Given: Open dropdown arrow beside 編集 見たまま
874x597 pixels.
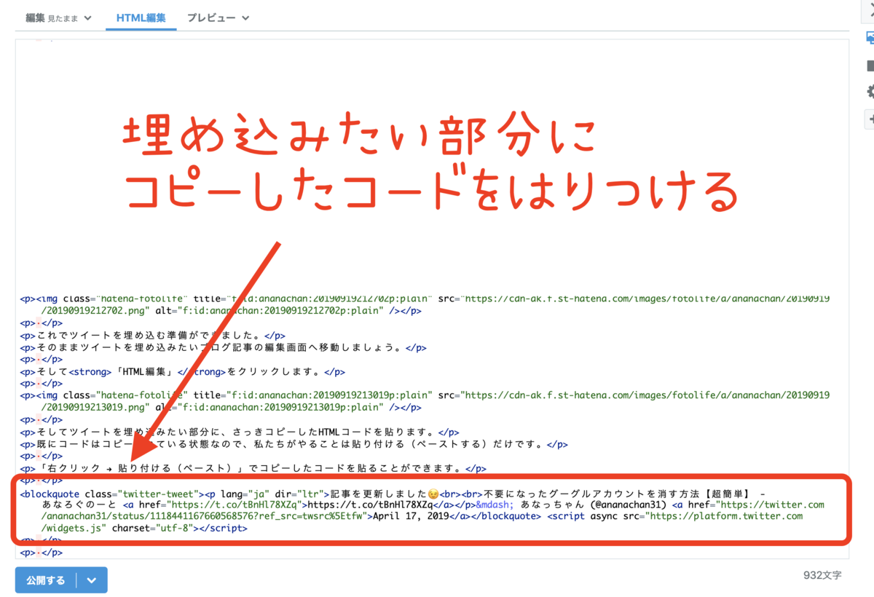Looking at the screenshot, I should [87, 18].
